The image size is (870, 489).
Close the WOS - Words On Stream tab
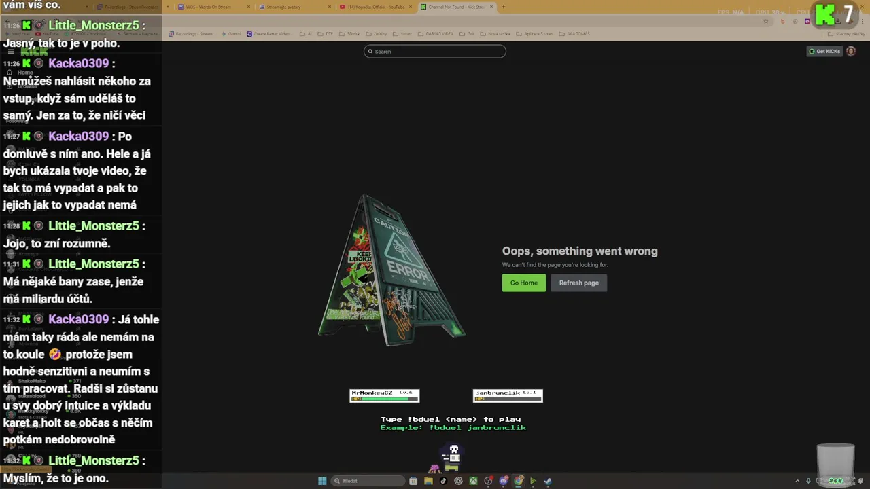click(x=249, y=7)
